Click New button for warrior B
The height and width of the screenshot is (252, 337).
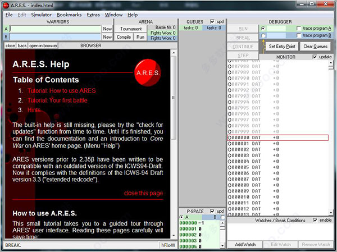pyautogui.click(x=107, y=37)
